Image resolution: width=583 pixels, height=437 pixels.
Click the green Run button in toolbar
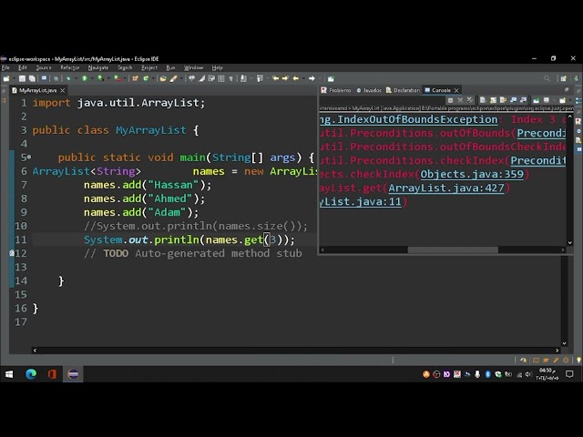coord(85,78)
